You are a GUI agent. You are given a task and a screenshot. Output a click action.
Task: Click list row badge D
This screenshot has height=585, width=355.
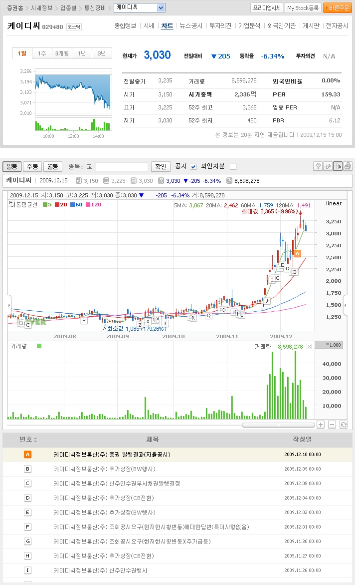pyautogui.click(x=27, y=498)
